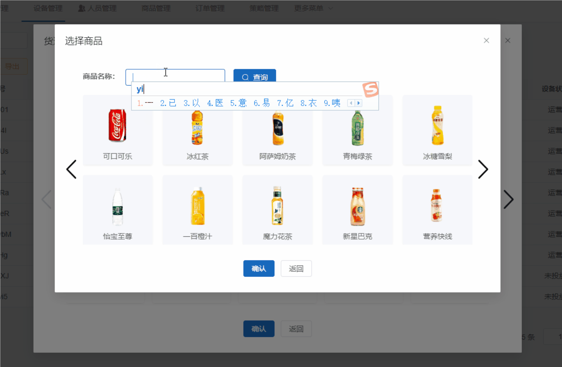Select the 青梅绿茶 product image
The height and width of the screenshot is (367, 562).
358,127
